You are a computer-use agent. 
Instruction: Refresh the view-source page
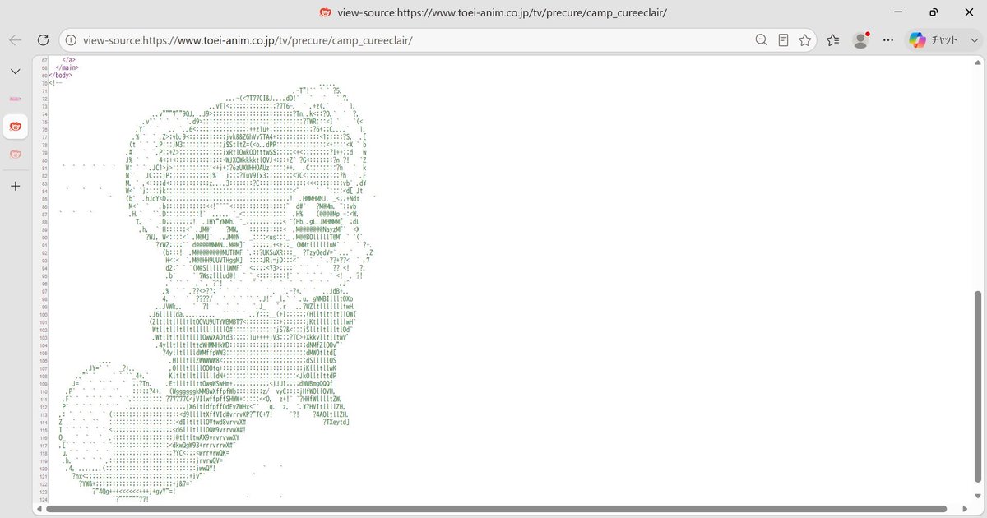coord(43,39)
